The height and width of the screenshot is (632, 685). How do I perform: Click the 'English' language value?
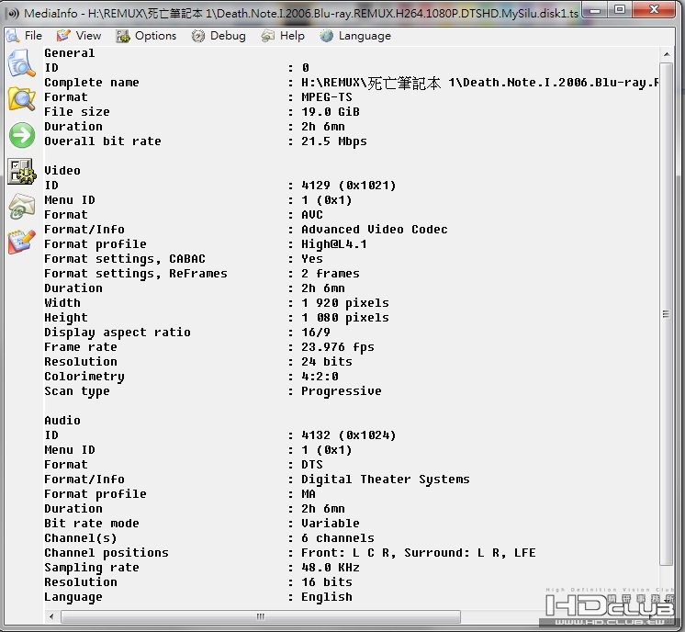(327, 597)
